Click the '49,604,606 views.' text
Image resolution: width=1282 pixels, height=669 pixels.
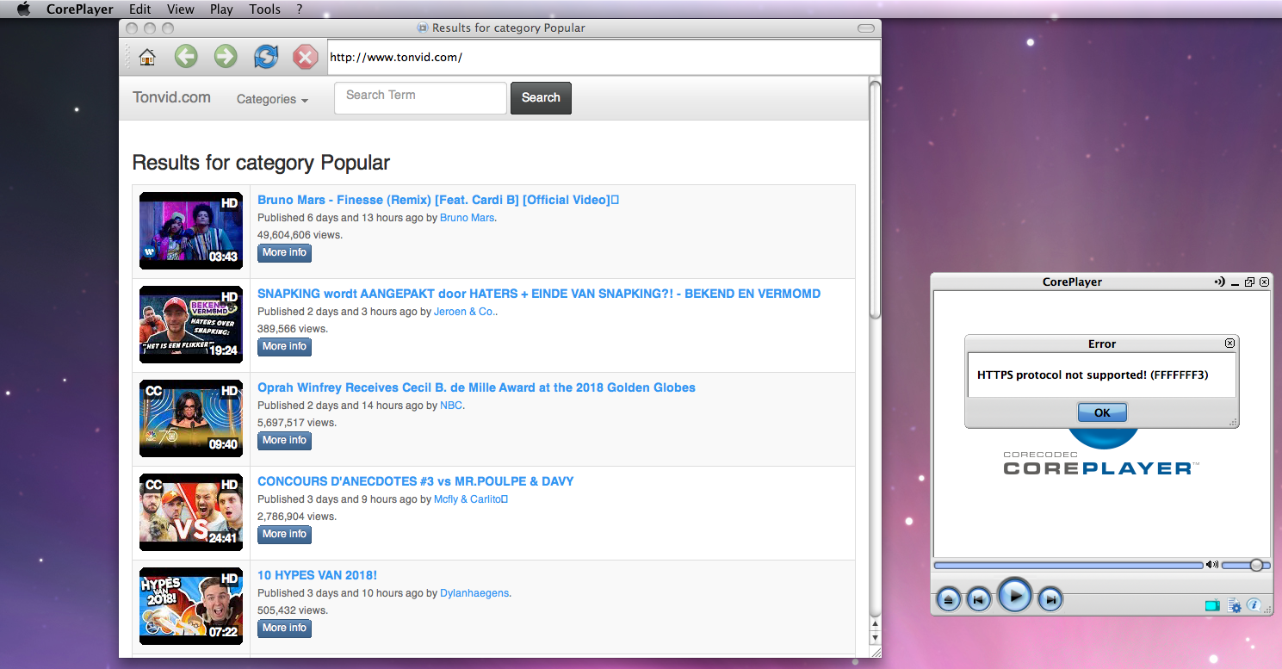click(300, 235)
